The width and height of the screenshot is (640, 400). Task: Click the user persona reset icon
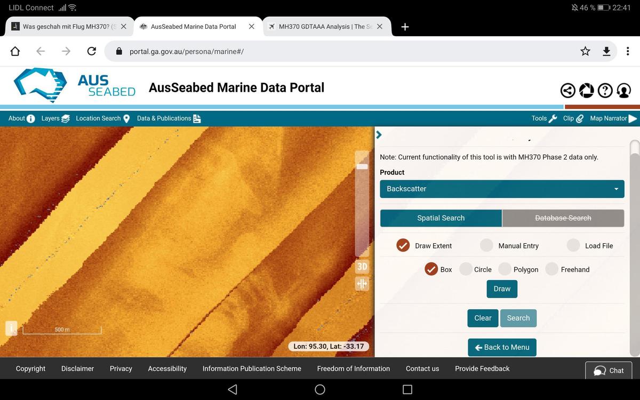point(623,91)
